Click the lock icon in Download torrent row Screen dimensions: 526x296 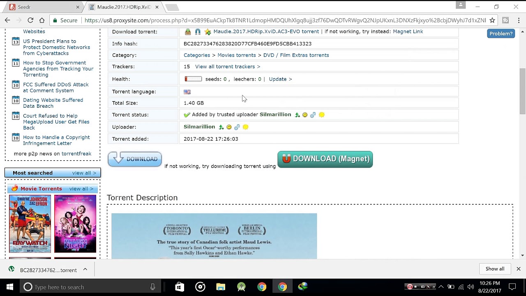(188, 32)
